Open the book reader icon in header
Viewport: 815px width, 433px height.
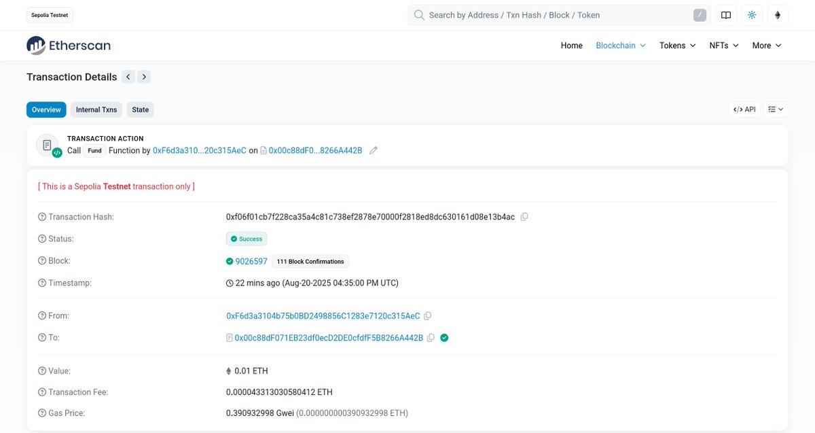pyautogui.click(x=726, y=15)
